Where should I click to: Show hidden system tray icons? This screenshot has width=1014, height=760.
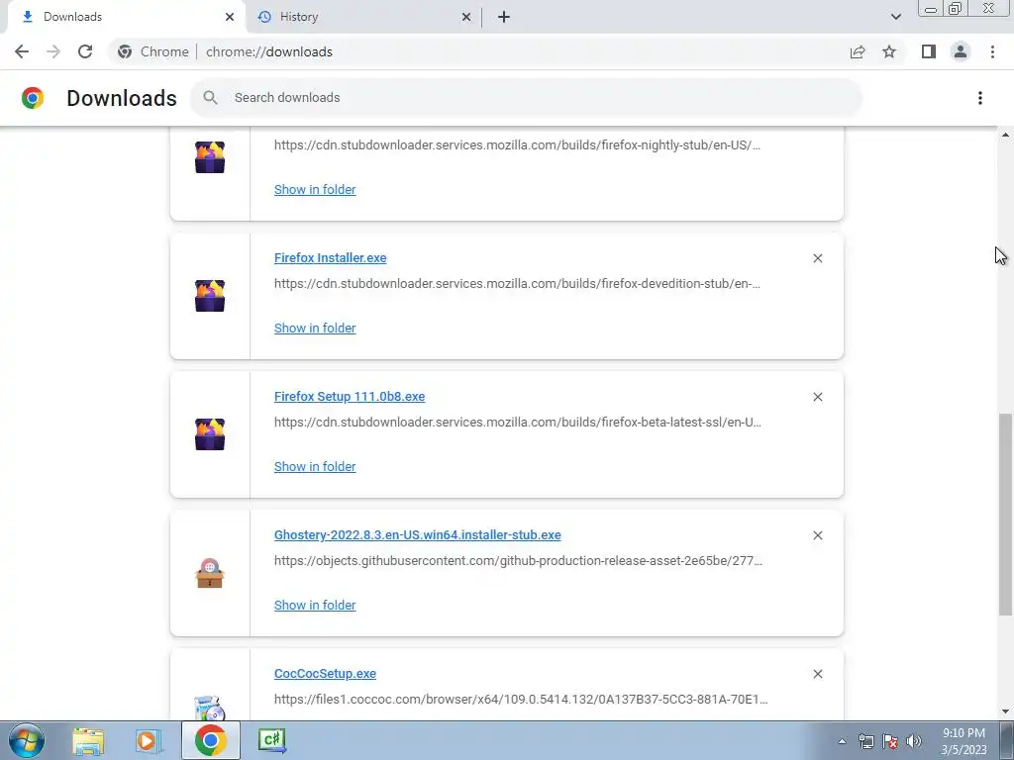coord(842,741)
